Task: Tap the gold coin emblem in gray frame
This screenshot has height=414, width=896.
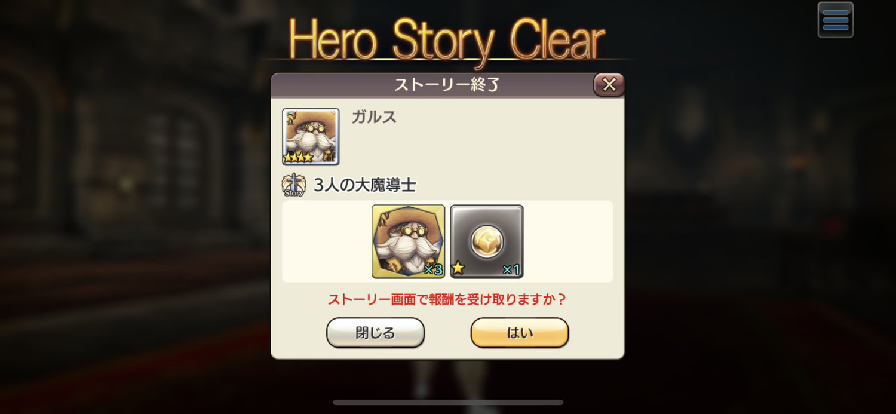Action: click(x=487, y=241)
